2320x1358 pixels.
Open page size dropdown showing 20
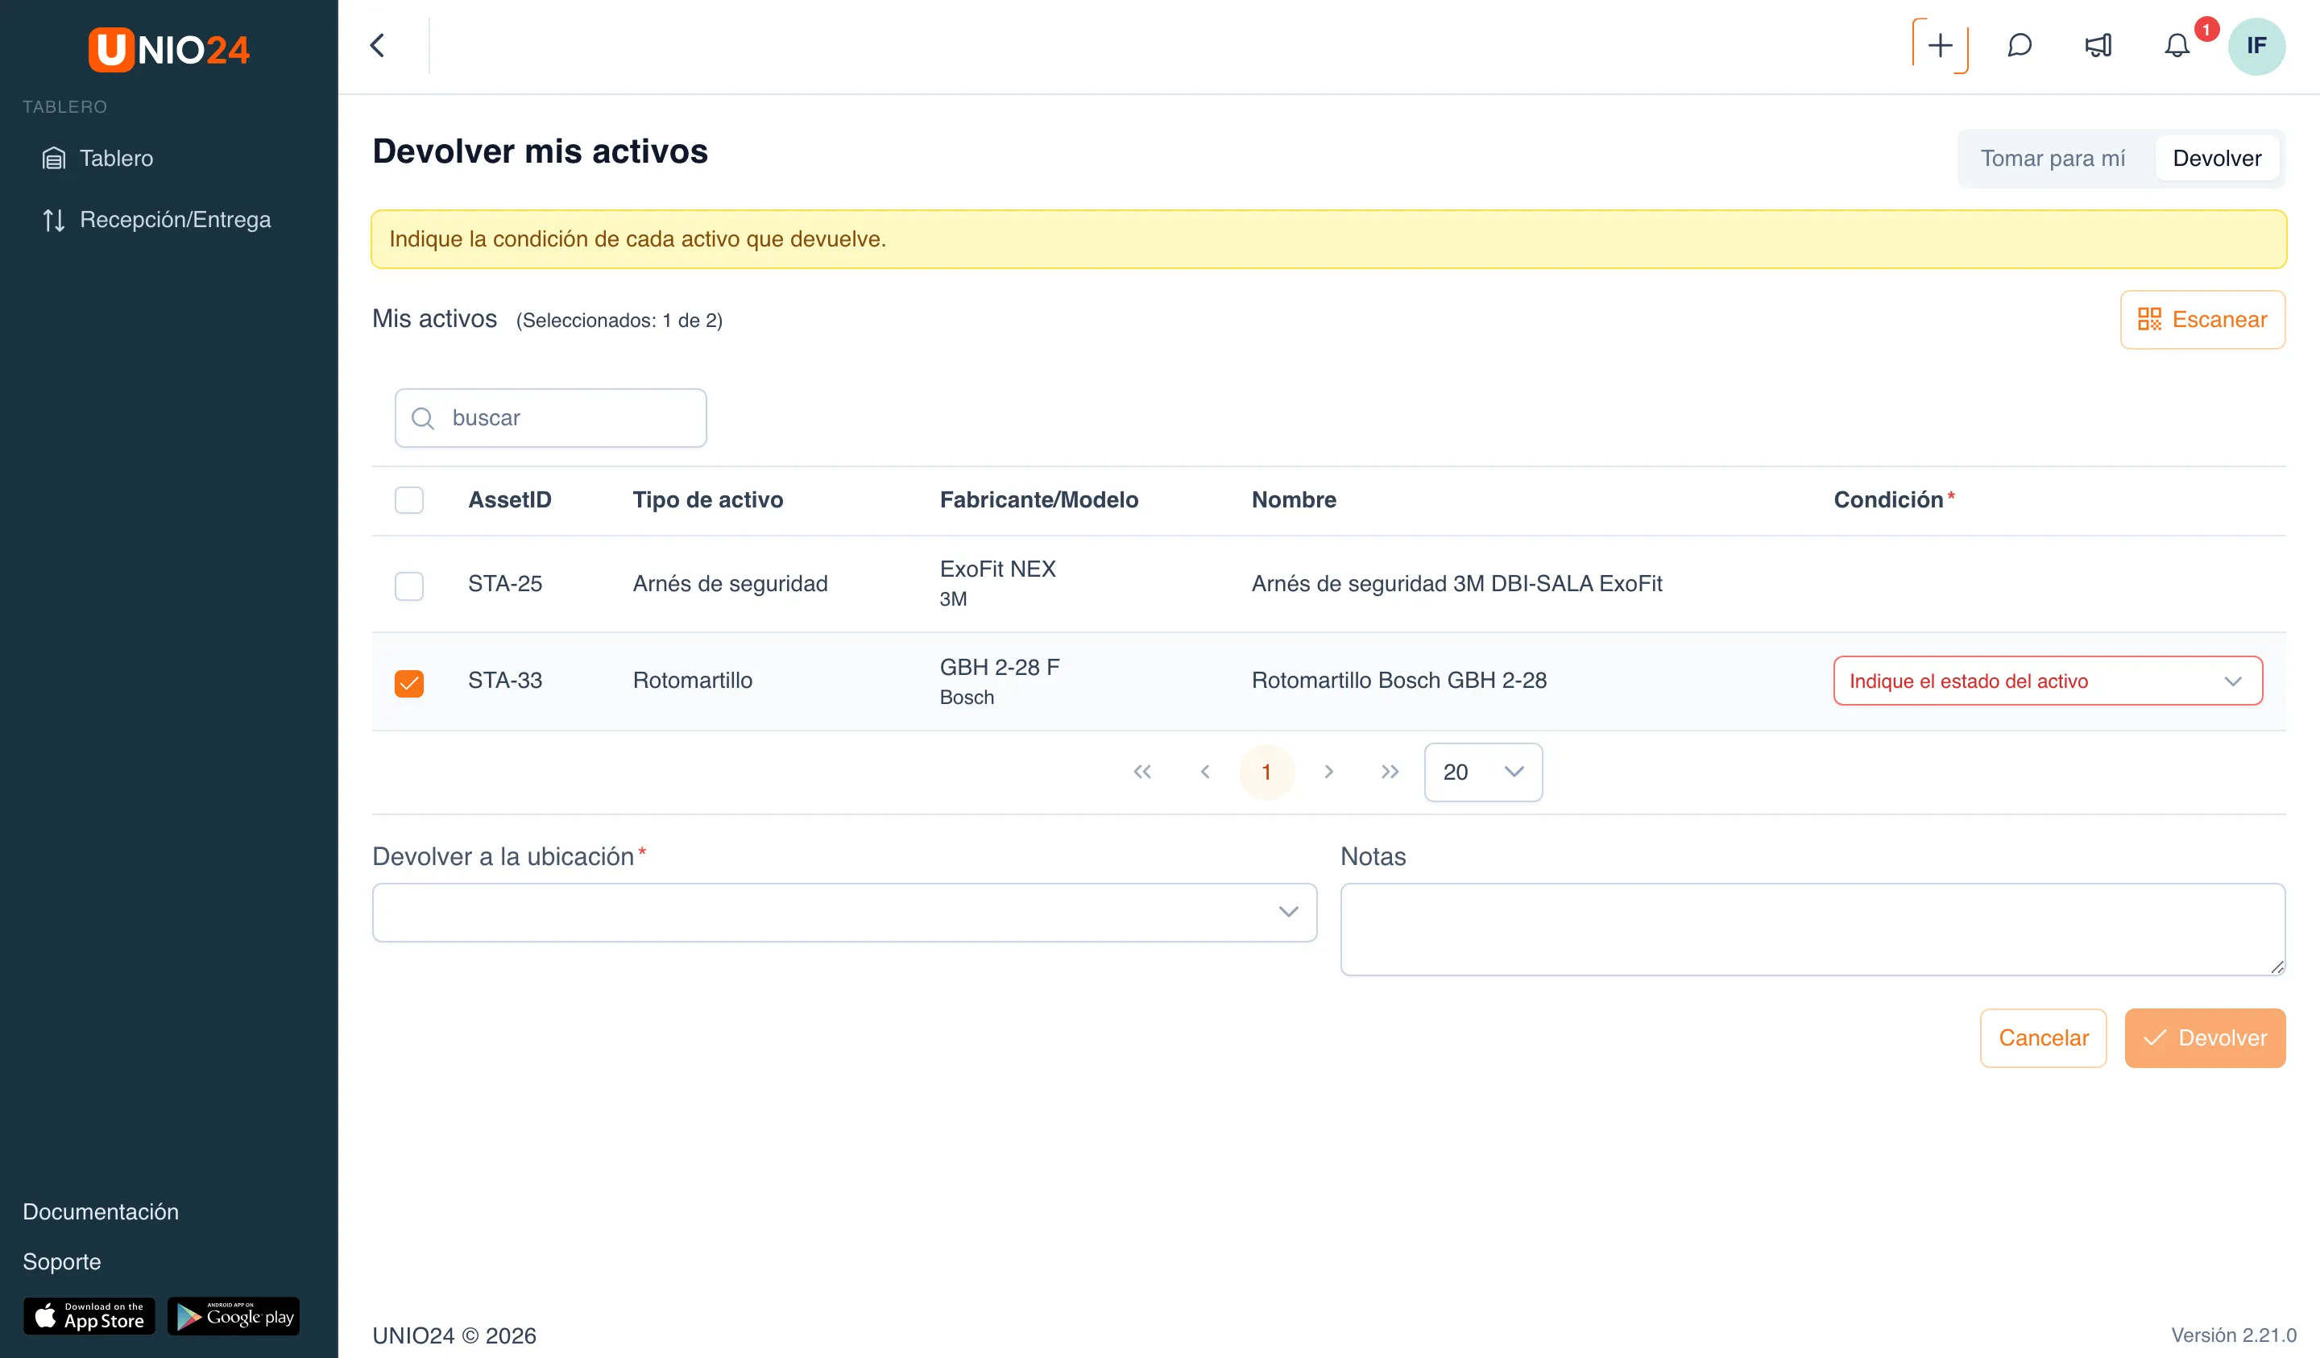click(1482, 772)
